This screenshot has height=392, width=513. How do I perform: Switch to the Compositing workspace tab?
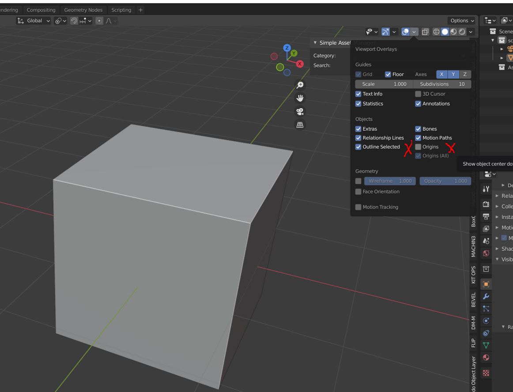[41, 10]
